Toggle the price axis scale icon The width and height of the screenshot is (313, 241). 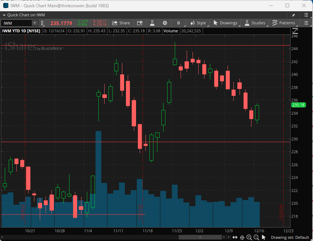295,31
